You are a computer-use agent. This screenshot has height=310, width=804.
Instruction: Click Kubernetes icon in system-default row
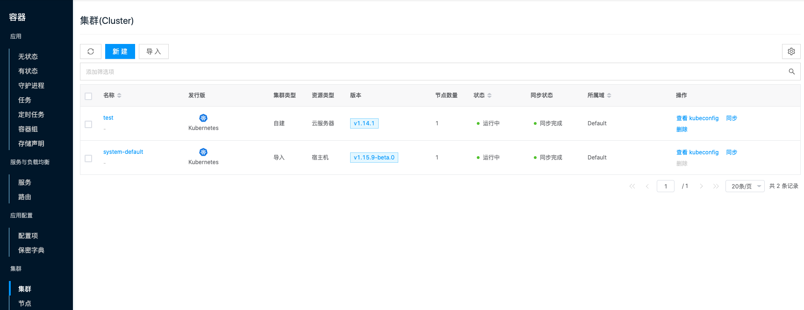point(203,152)
